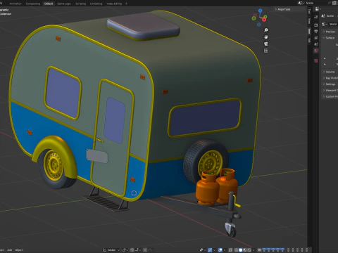Open proportional falloff curve dropdown

150,250
